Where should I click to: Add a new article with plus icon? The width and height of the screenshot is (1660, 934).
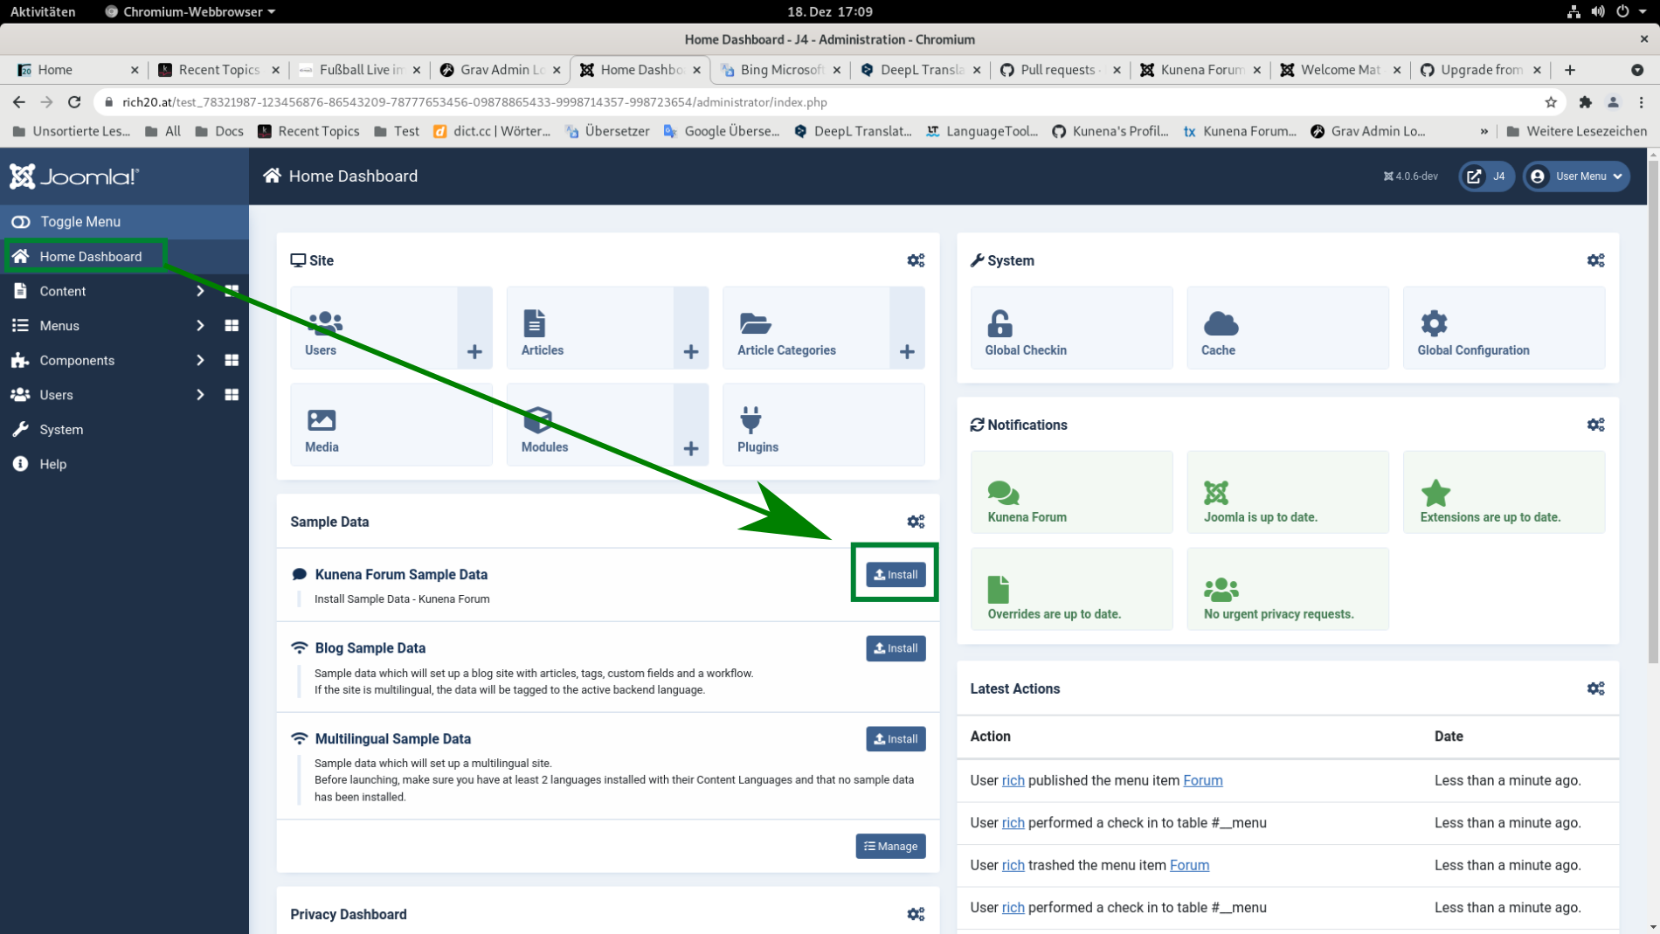click(690, 351)
